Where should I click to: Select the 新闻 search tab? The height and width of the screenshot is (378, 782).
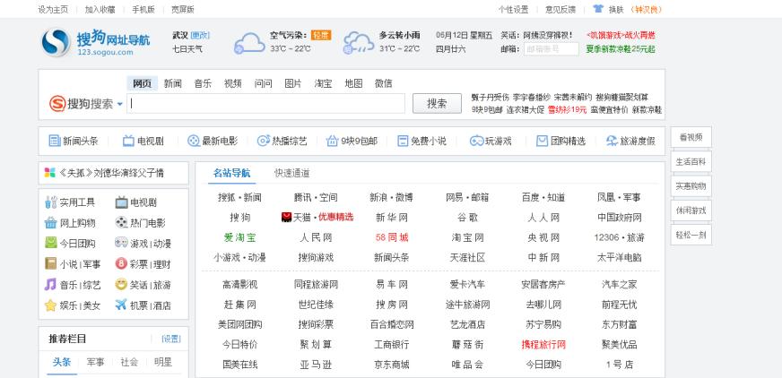pos(172,83)
